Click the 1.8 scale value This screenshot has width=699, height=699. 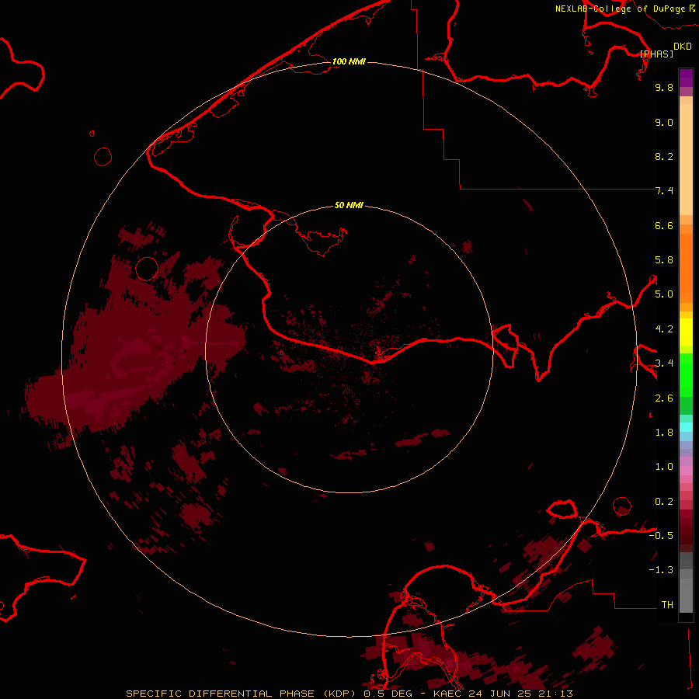click(664, 433)
